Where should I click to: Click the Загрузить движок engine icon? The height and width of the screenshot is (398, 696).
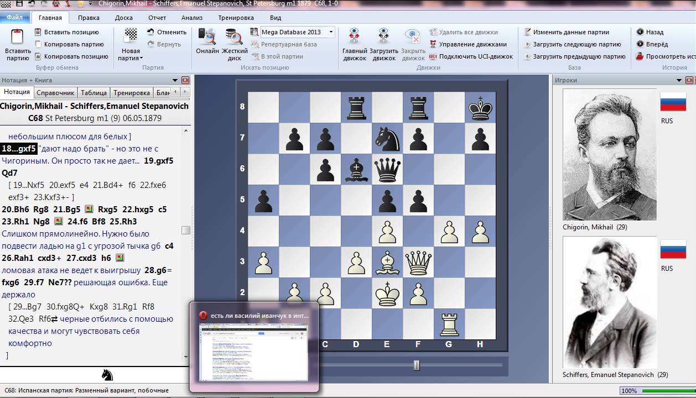point(383,36)
